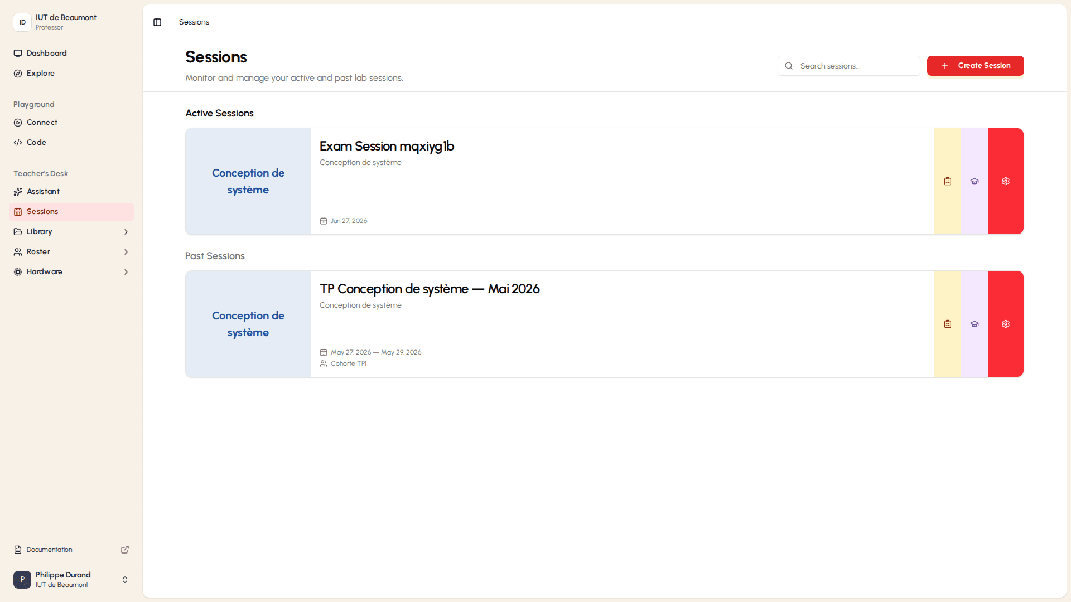Click the cohort people icon beside Cohorte TP1
1071x602 pixels.
point(324,363)
